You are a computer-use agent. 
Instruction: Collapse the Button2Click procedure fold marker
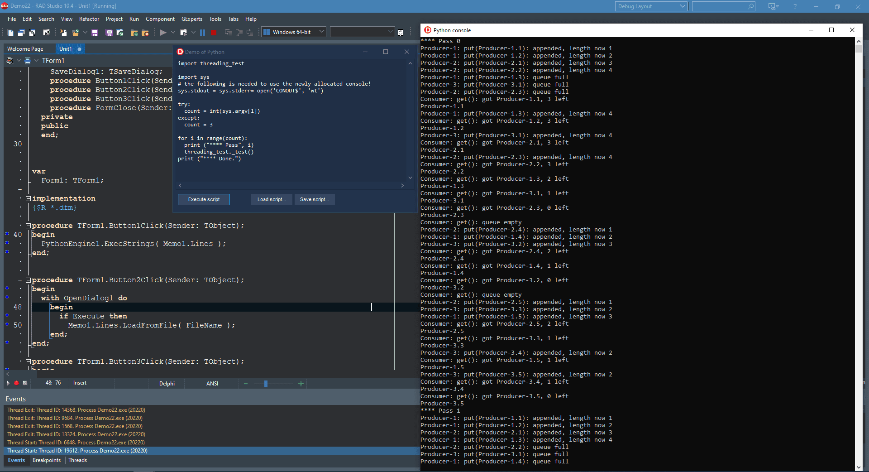coord(28,280)
